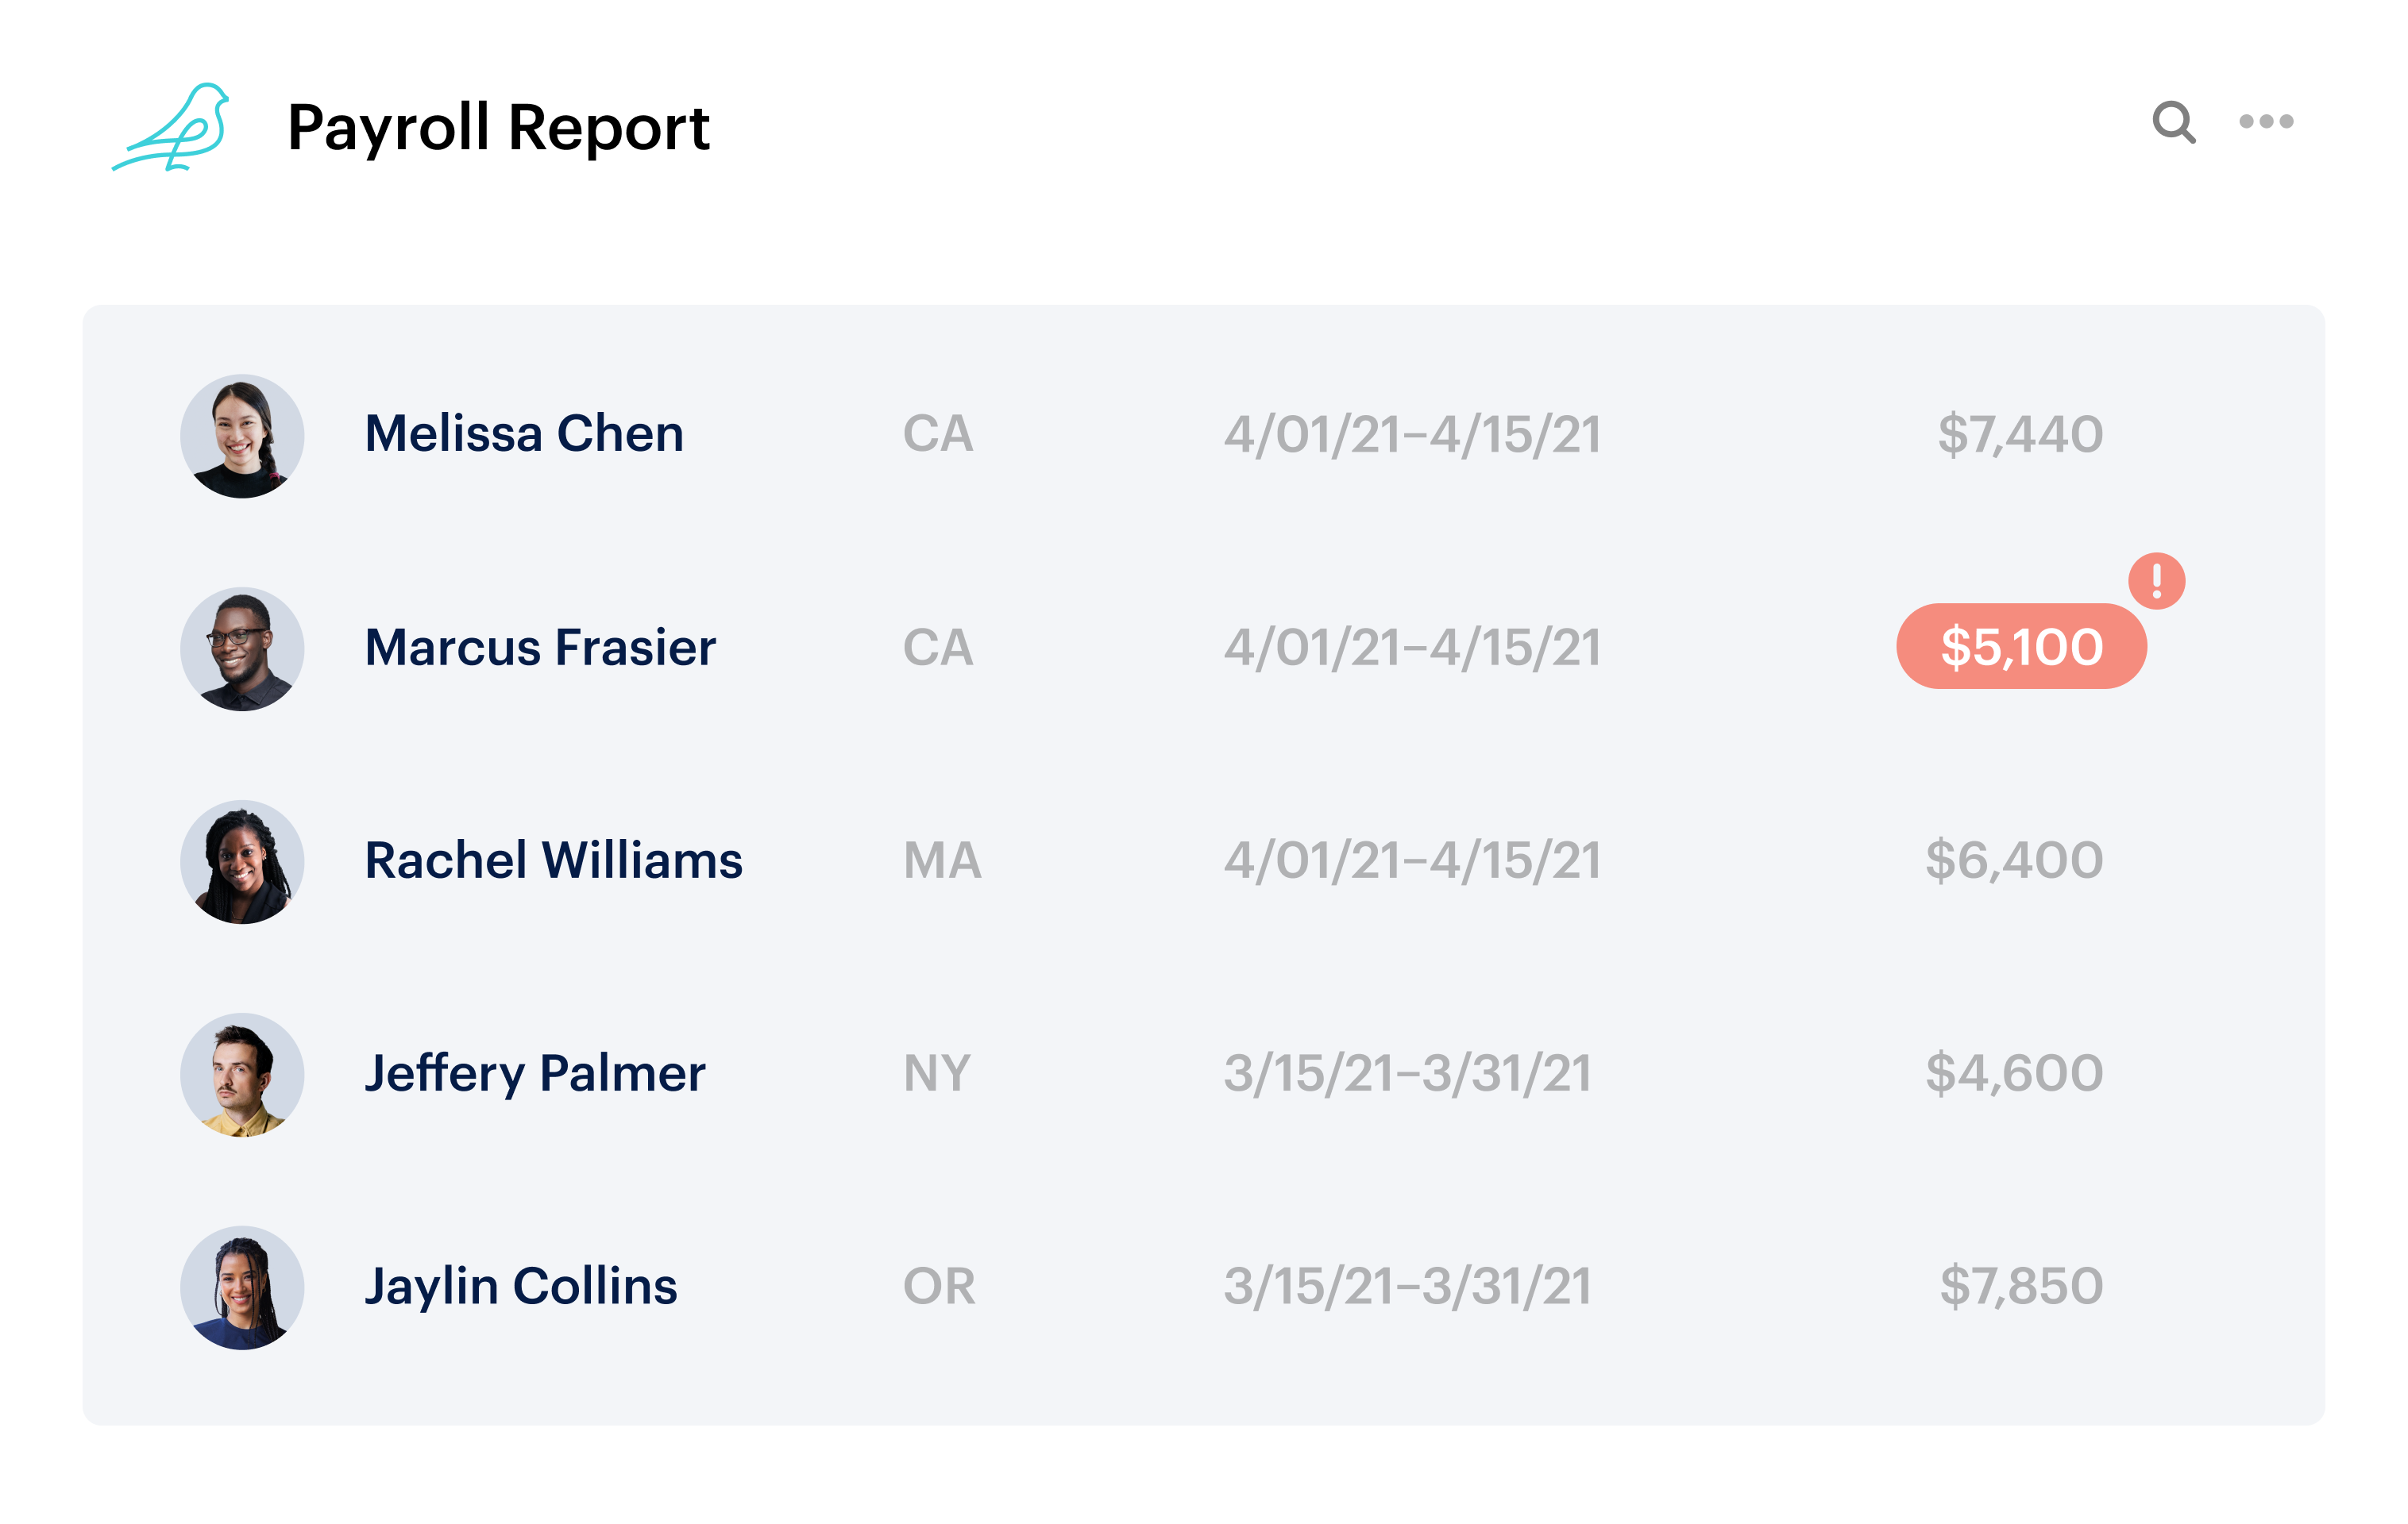Image resolution: width=2408 pixels, height=1524 pixels.
Task: Open the Melissa Chen employee name
Action: click(x=524, y=433)
